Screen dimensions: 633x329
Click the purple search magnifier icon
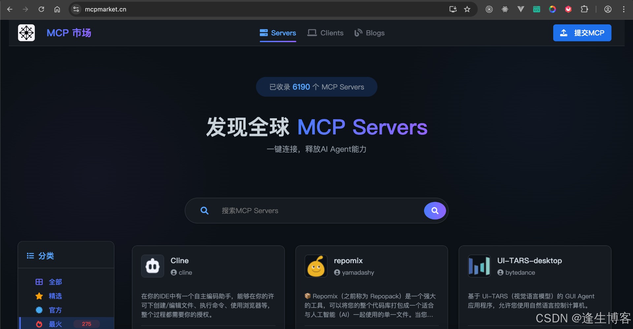[435, 210]
